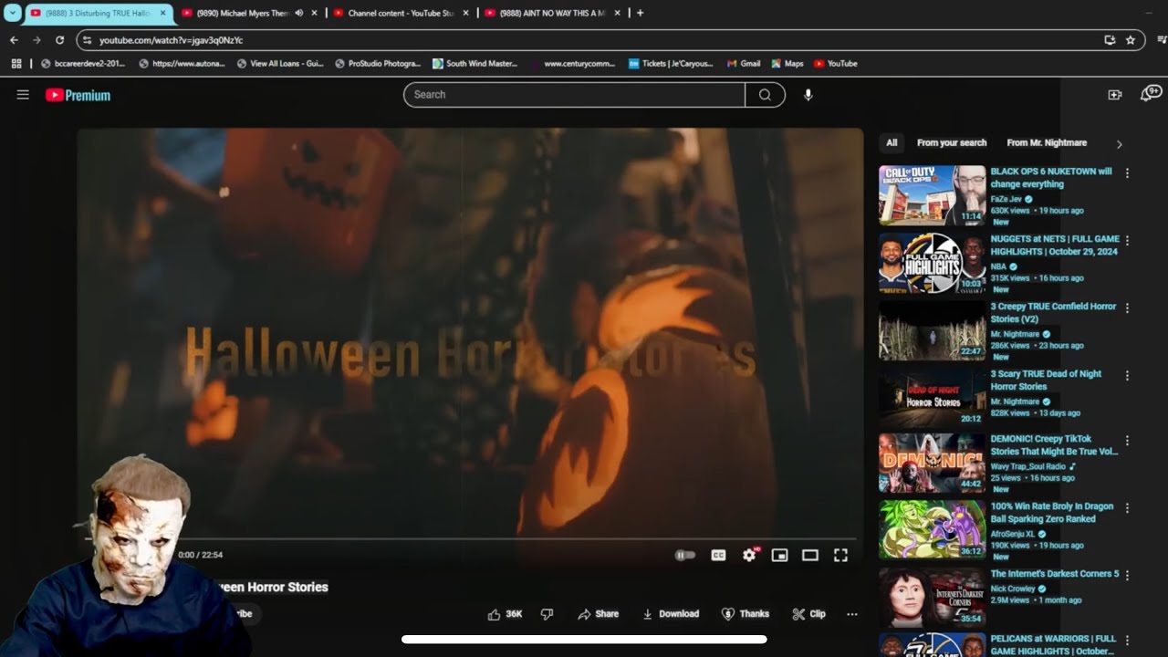Dislike the video
The height and width of the screenshot is (657, 1168).
click(547, 614)
